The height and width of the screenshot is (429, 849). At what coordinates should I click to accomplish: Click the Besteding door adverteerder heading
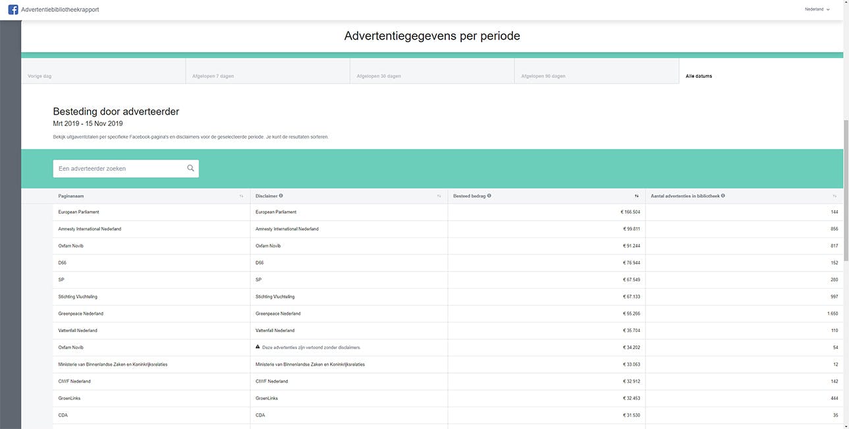116,111
